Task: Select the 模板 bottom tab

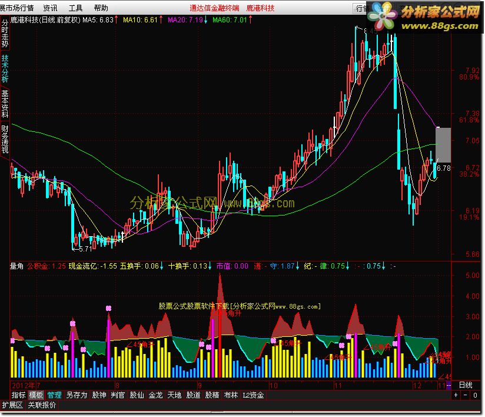Action: point(36,395)
